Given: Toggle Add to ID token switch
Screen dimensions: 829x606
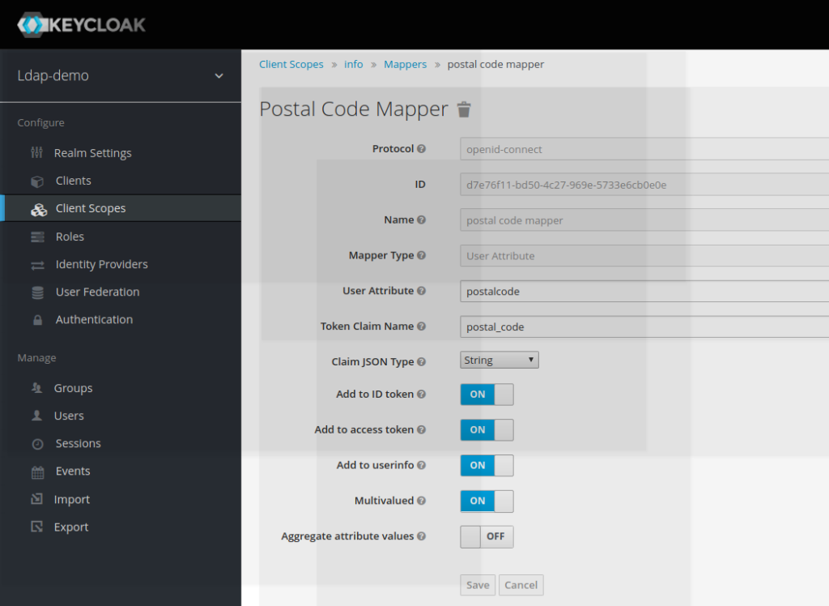Looking at the screenshot, I should click(487, 395).
